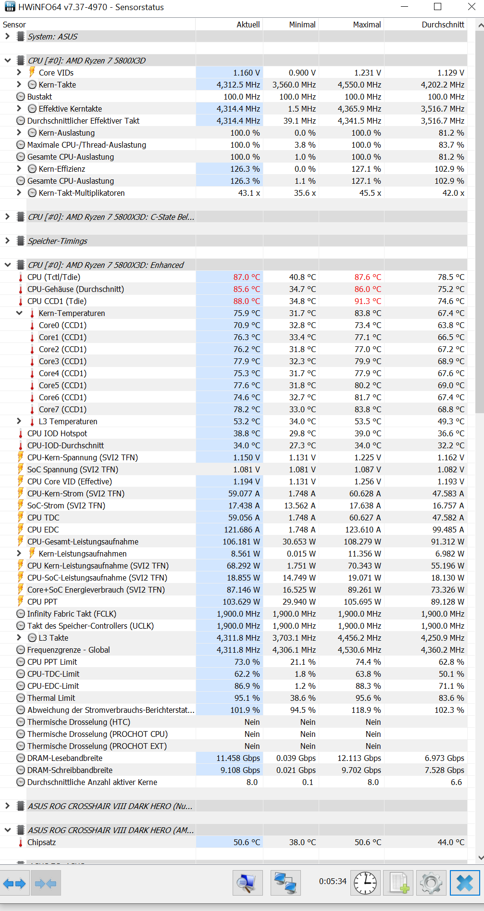The height and width of the screenshot is (911, 484).
Task: Click the DRAM-Lesebandbreite clock icon
Action: pos(21,758)
